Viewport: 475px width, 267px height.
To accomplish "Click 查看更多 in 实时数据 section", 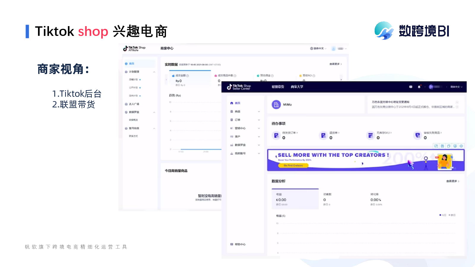I will tap(336, 64).
